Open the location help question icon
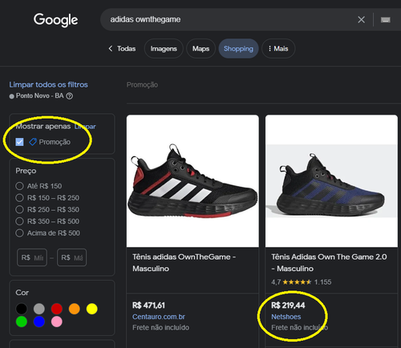The width and height of the screenshot is (401, 348). pos(69,95)
